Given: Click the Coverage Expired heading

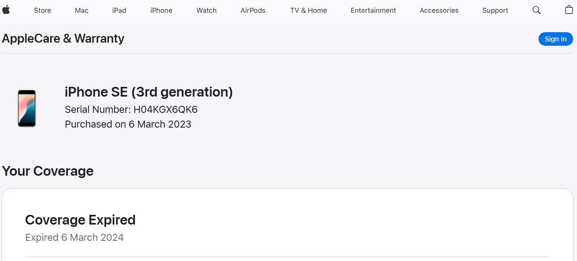Looking at the screenshot, I should click(x=80, y=220).
